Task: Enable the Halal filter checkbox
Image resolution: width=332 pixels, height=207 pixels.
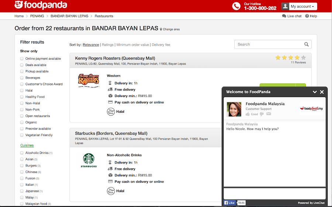Action: [x=22, y=90]
